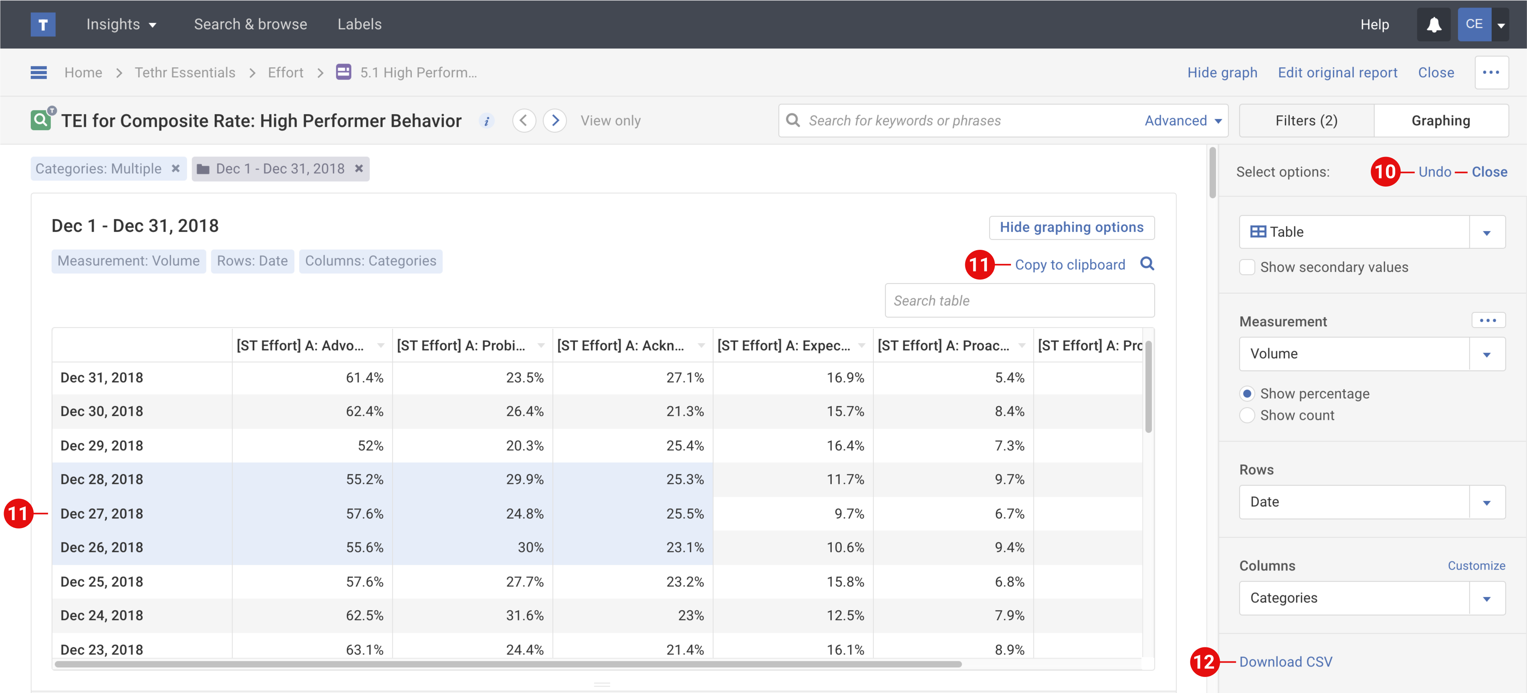This screenshot has height=693, width=1527.
Task: Select Show percentage radio option
Action: [1247, 394]
